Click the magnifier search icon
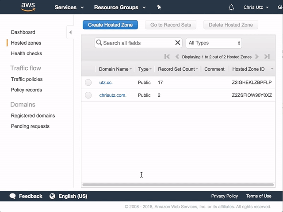 pyautogui.click(x=99, y=43)
